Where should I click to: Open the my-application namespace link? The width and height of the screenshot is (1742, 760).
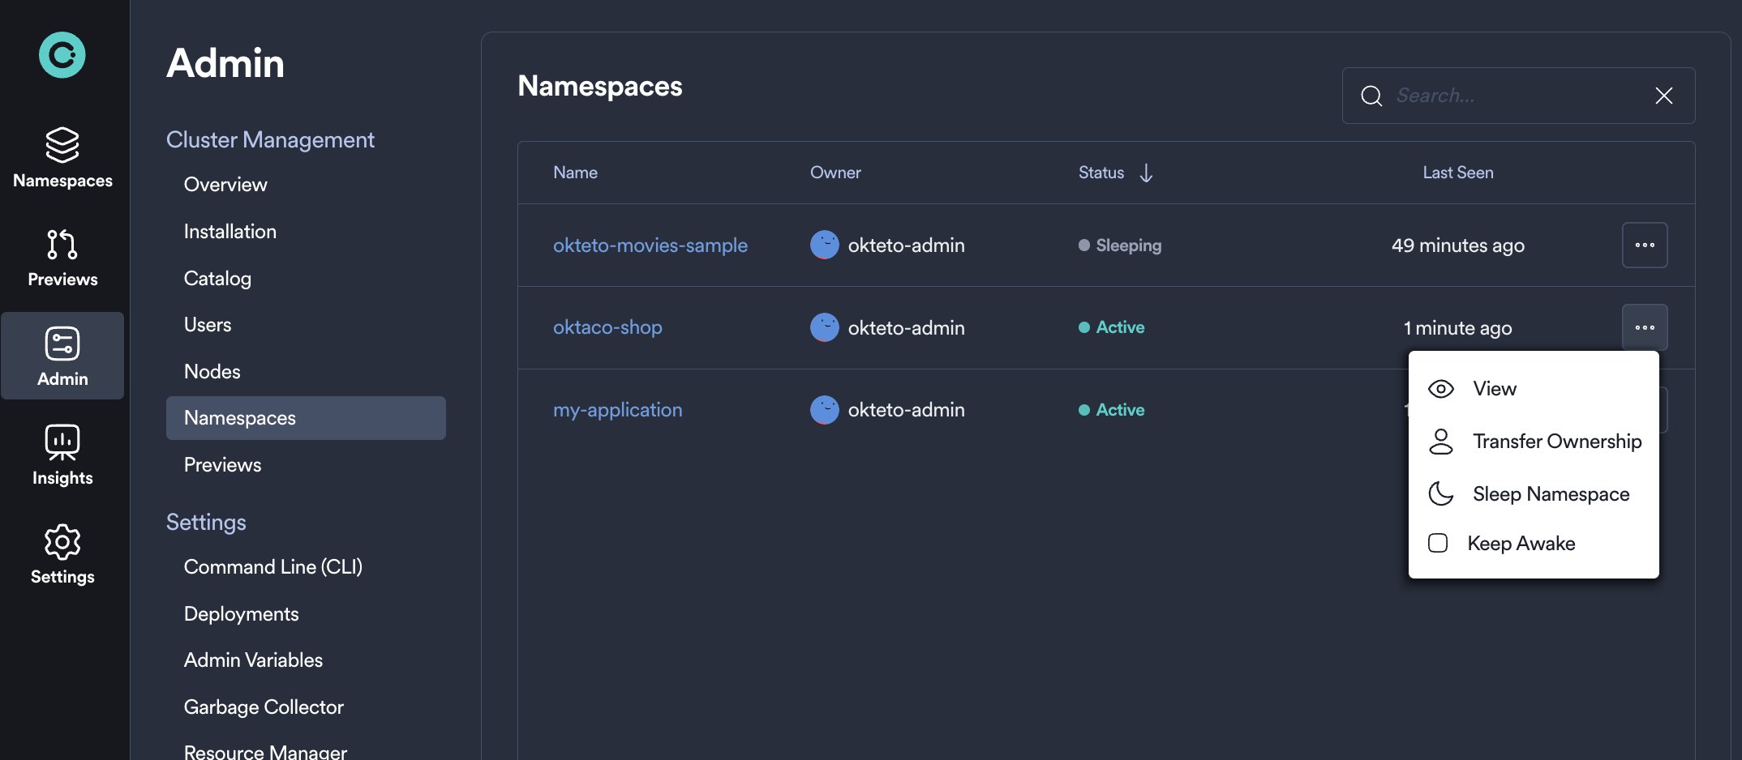(x=617, y=409)
